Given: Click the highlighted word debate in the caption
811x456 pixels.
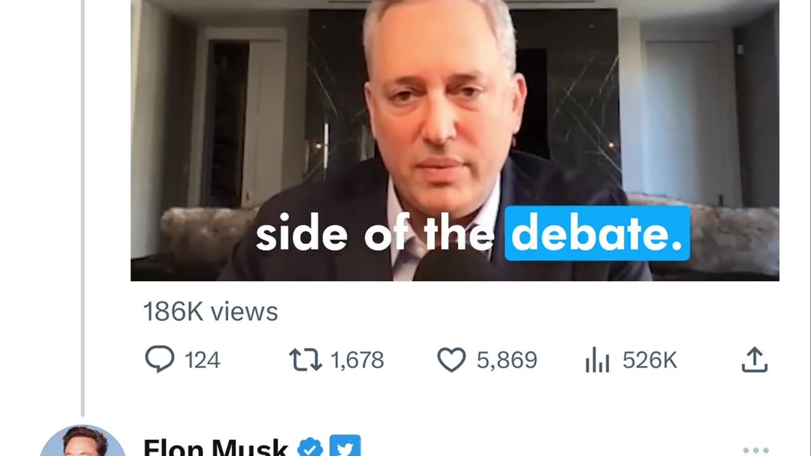Looking at the screenshot, I should (x=597, y=233).
